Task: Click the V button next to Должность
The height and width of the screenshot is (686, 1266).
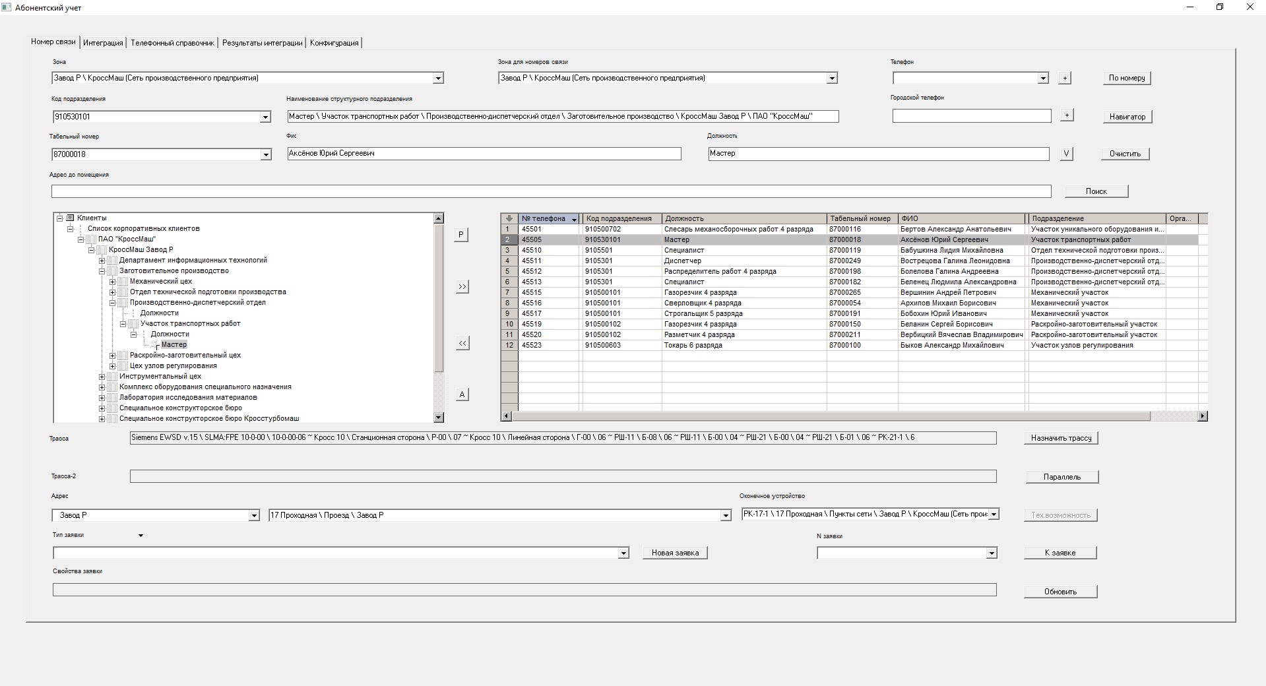Action: click(1066, 154)
